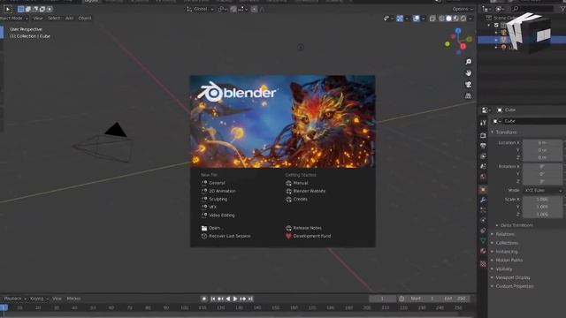The width and height of the screenshot is (566, 318).
Task: Open the timeline Keying menu
Action: pos(39,299)
